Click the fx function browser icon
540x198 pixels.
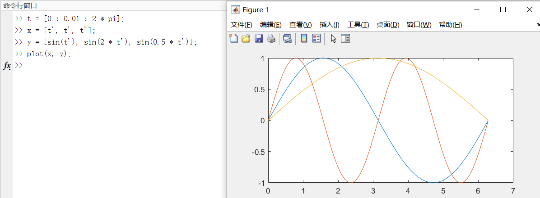pos(7,66)
